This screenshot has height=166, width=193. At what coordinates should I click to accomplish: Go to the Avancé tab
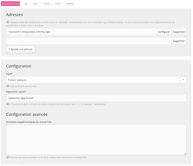click(70, 4)
